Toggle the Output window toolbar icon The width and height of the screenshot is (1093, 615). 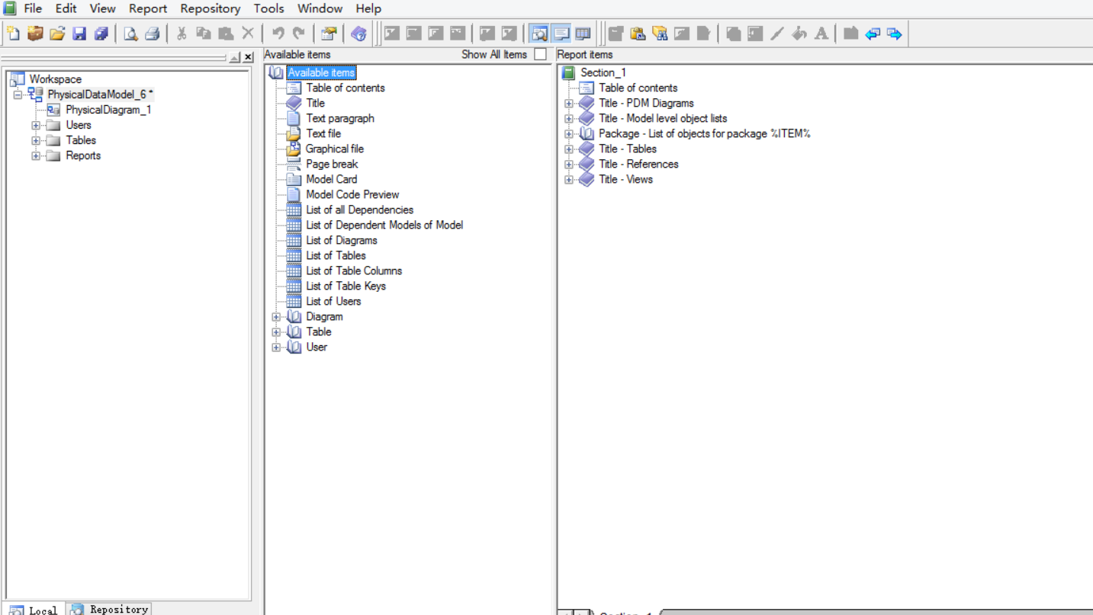[561, 34]
